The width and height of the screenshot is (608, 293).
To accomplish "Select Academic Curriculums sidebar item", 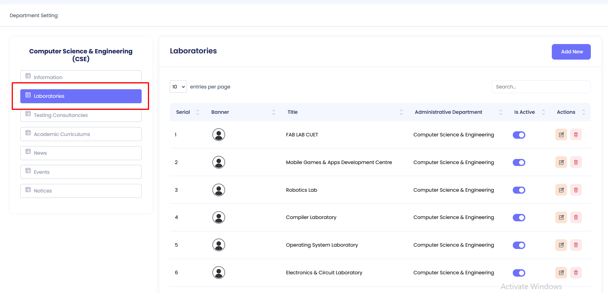I will pos(81,134).
